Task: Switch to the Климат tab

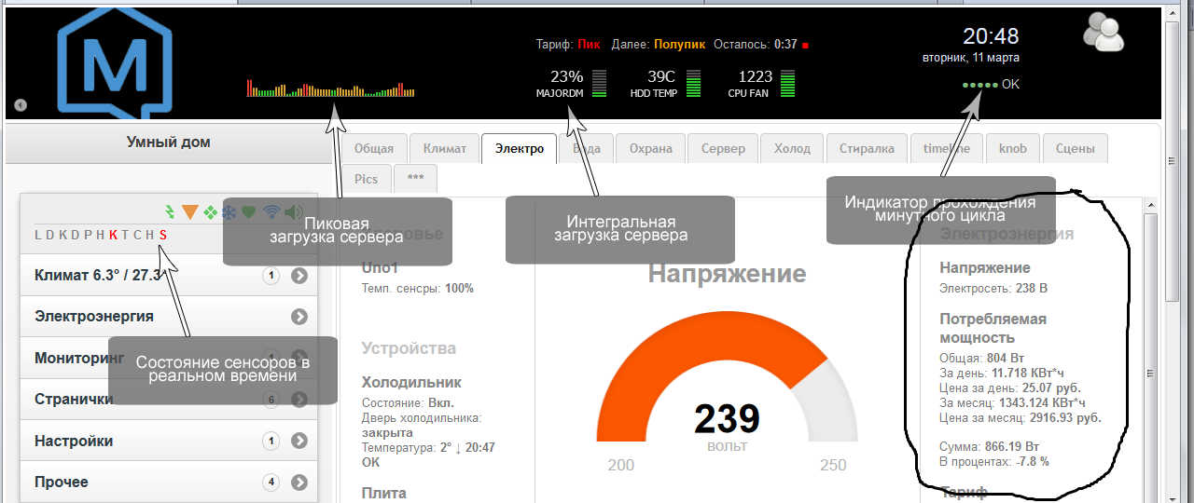Action: tap(444, 148)
